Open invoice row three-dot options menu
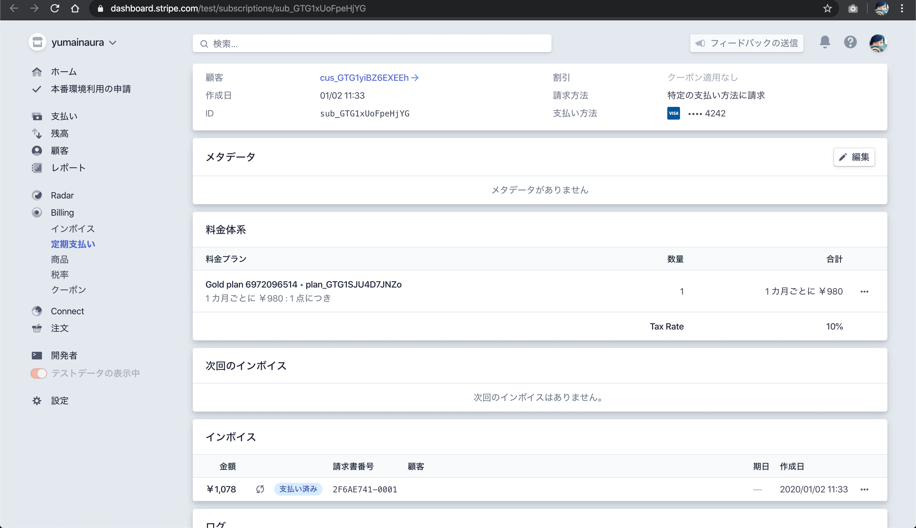The height and width of the screenshot is (528, 916). coord(864,490)
